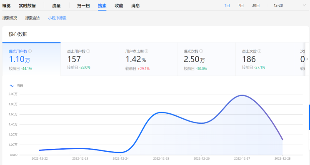The width and height of the screenshot is (310, 165).
Task: Show next metric cards with right arrow
Action: 307,59
